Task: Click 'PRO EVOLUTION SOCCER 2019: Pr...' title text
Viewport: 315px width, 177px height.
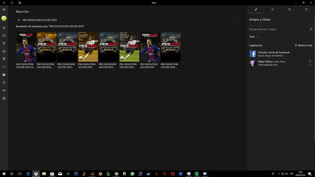Action: [25, 66]
